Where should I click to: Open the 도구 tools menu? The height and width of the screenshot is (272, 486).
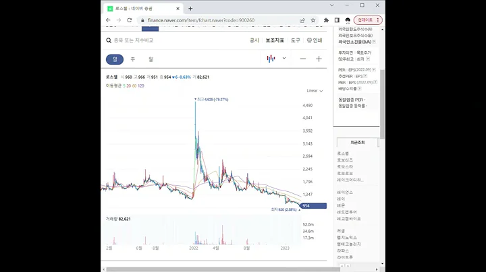pos(296,40)
